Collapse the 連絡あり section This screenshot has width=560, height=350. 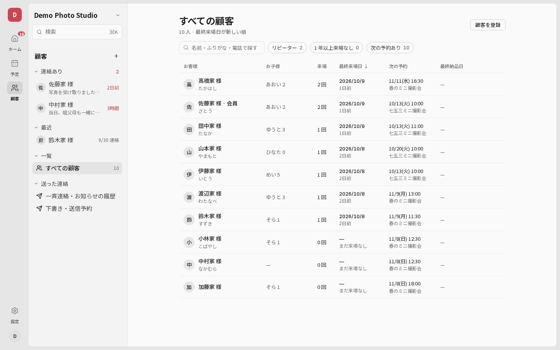tap(36, 72)
